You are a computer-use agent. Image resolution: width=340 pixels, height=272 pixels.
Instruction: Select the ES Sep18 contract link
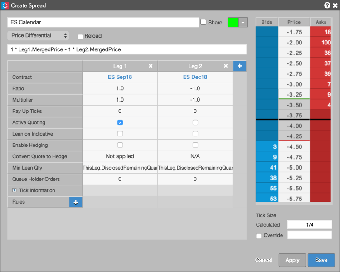120,77
